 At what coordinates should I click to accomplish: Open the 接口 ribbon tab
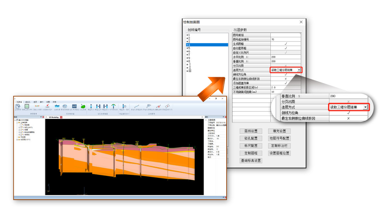(42, 102)
